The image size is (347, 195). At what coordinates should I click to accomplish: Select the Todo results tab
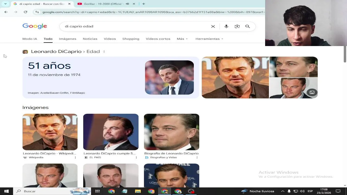point(48,39)
